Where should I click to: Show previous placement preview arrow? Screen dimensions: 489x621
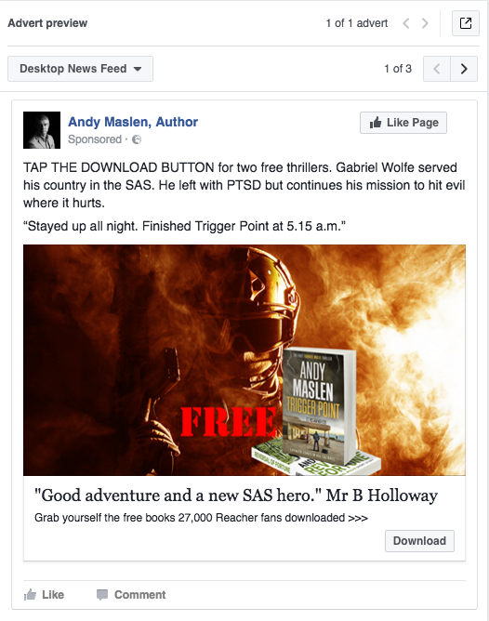(437, 69)
